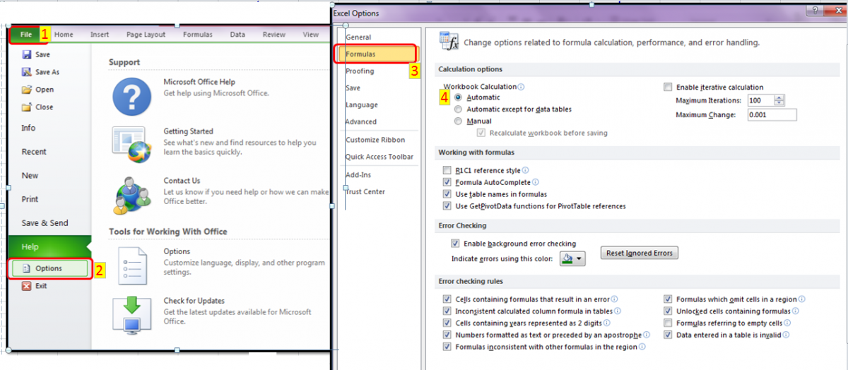Image resolution: width=848 pixels, height=370 pixels.
Task: Click info icon for table data is invalid
Action: pyautogui.click(x=786, y=335)
